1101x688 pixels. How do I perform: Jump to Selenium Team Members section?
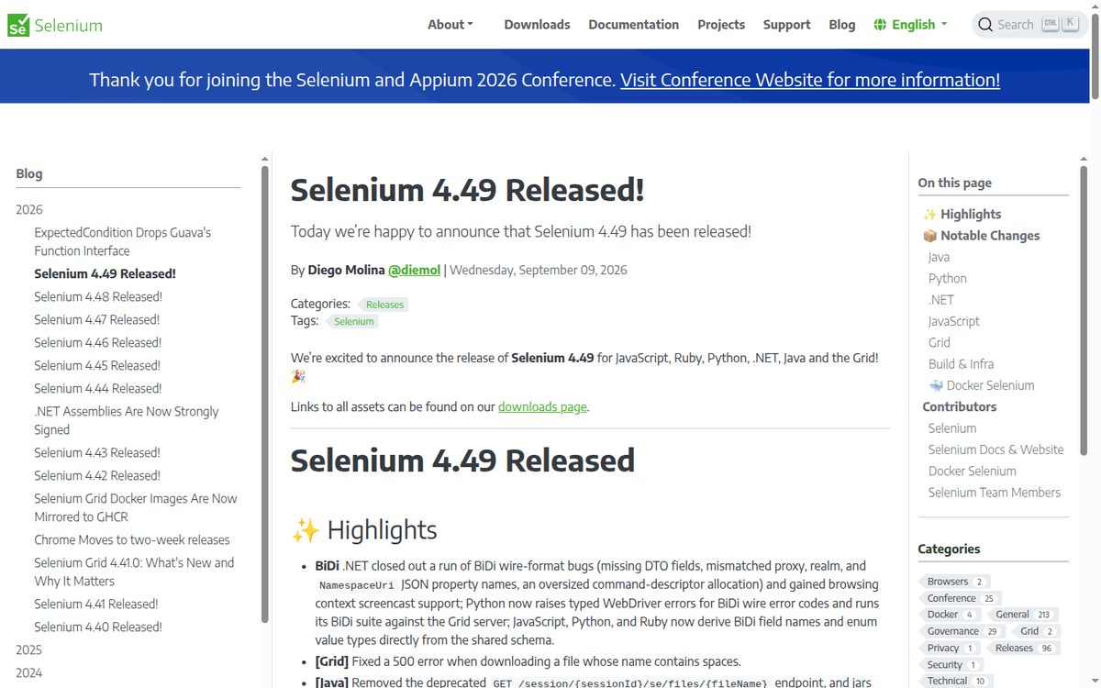coord(994,493)
